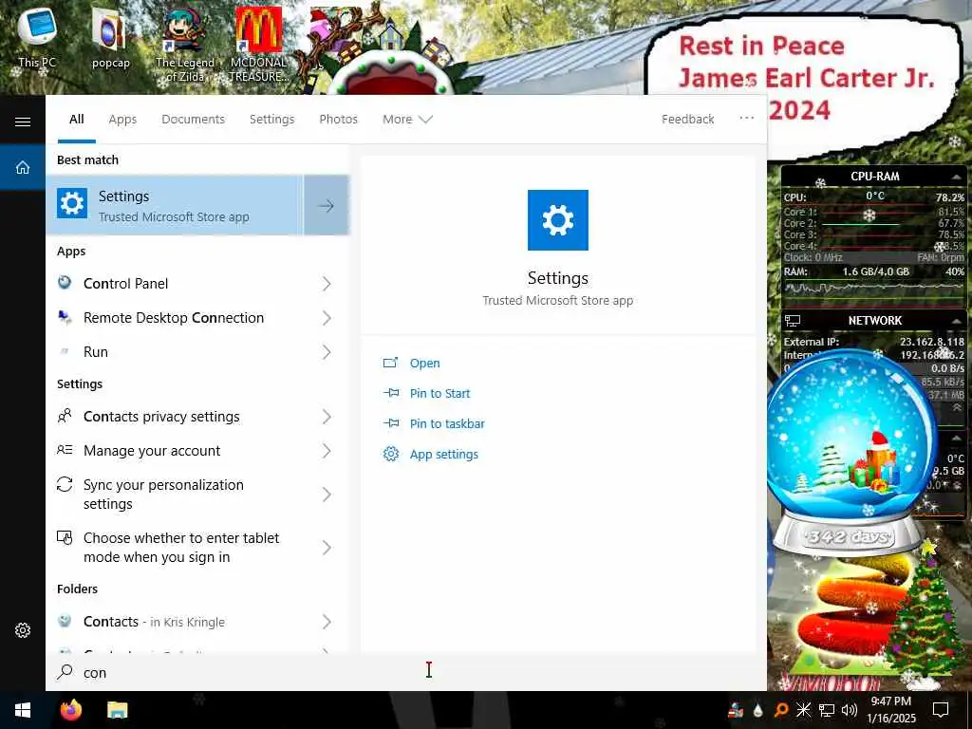Click the magnifier icon in search box
The width and height of the screenshot is (972, 729).
(x=65, y=672)
